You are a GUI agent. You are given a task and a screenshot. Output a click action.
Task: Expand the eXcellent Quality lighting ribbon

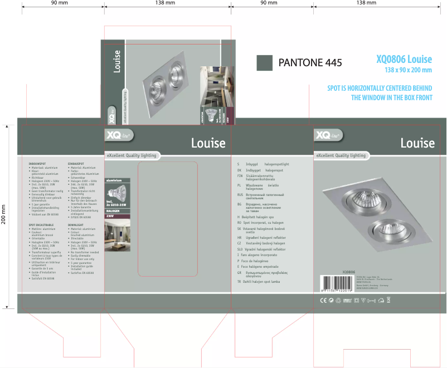pos(133,155)
